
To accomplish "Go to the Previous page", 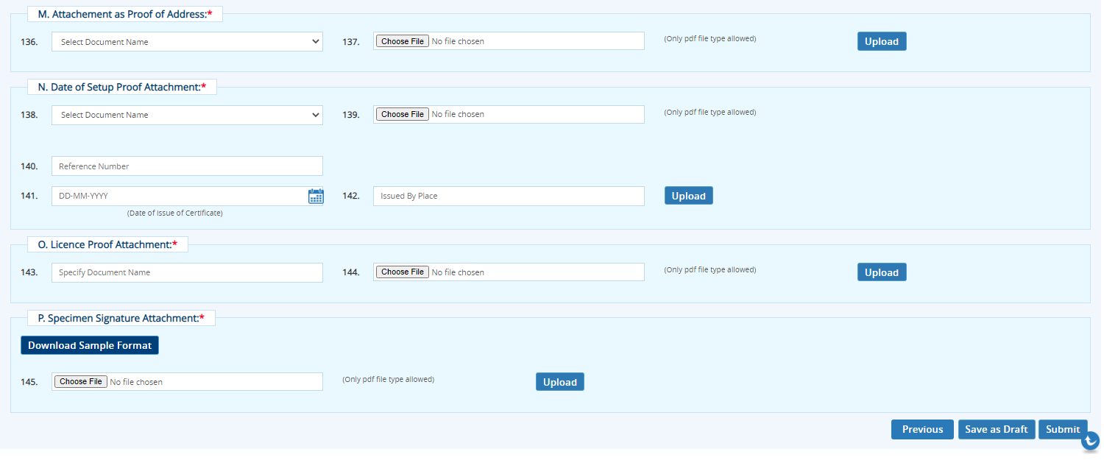I will pyautogui.click(x=922, y=429).
